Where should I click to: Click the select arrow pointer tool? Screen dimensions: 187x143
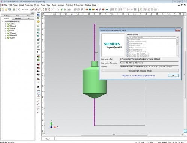click(x=38, y=52)
